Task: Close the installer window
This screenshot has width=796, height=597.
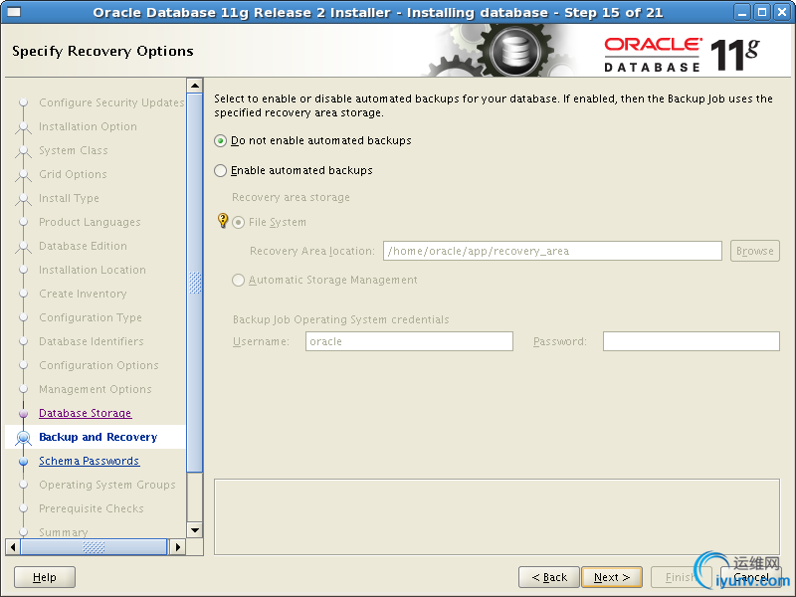Action: click(x=782, y=12)
